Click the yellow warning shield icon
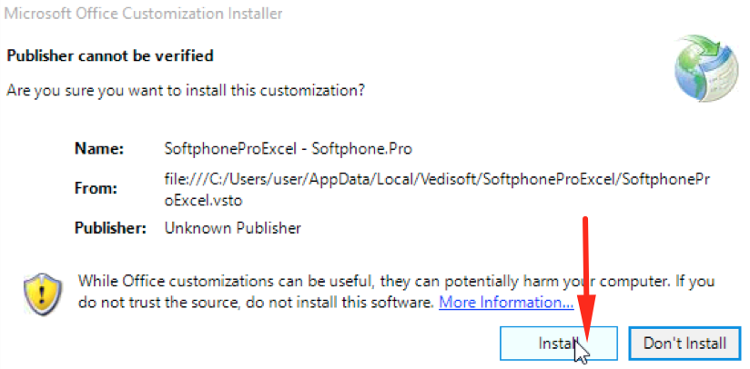 pyautogui.click(x=42, y=291)
